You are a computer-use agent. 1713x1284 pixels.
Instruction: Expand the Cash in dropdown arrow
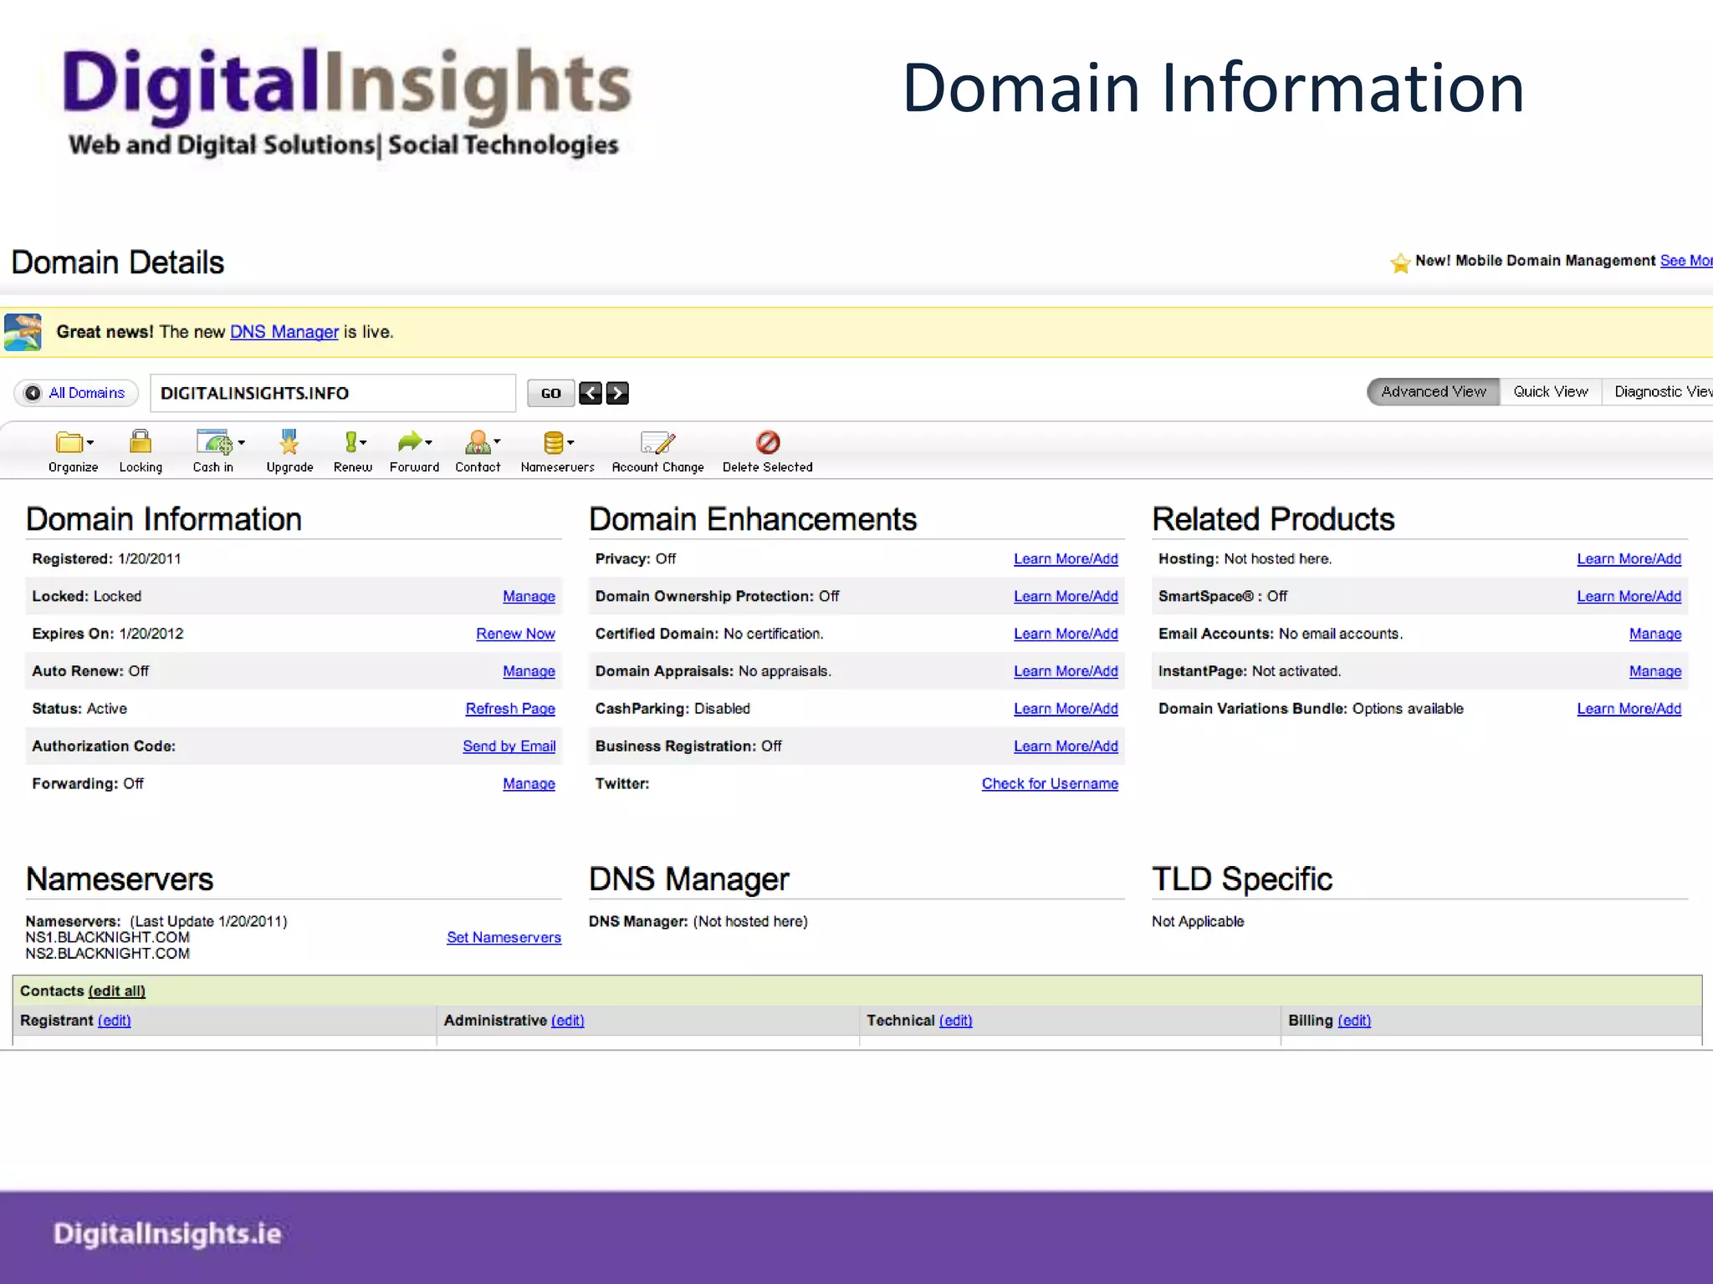pos(242,442)
